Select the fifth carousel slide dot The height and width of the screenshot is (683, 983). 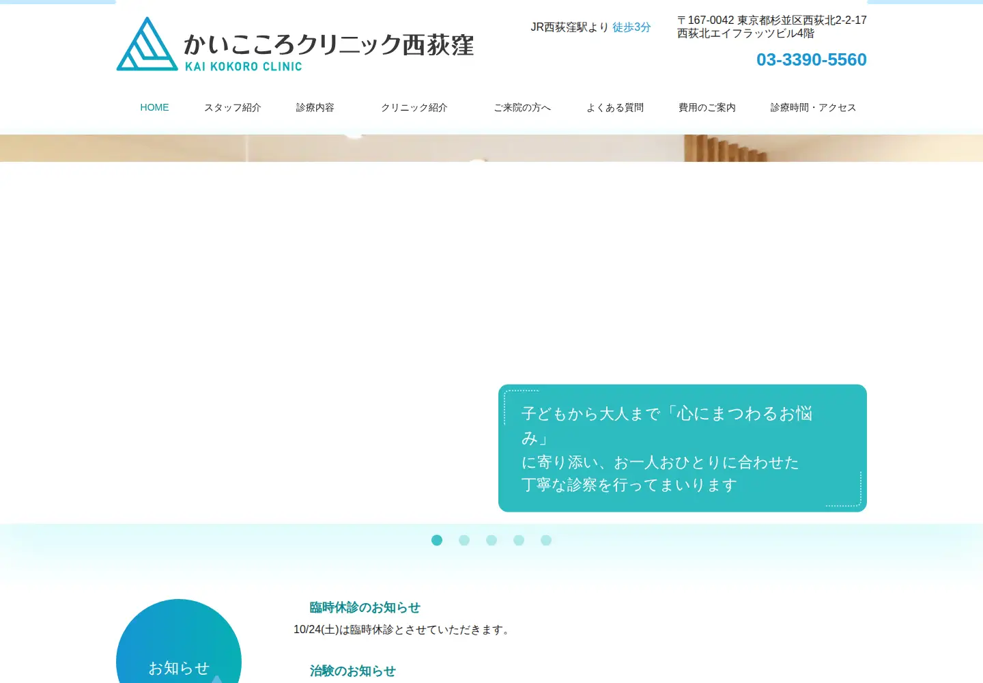pos(546,540)
